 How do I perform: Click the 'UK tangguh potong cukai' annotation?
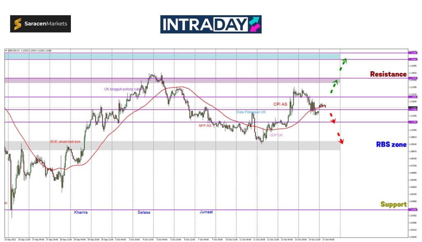(x=123, y=89)
